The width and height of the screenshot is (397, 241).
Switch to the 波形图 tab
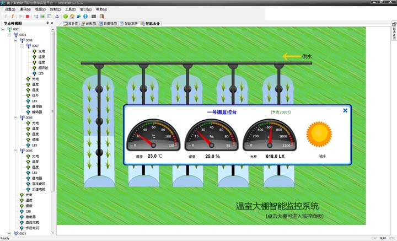pyautogui.click(x=87, y=24)
